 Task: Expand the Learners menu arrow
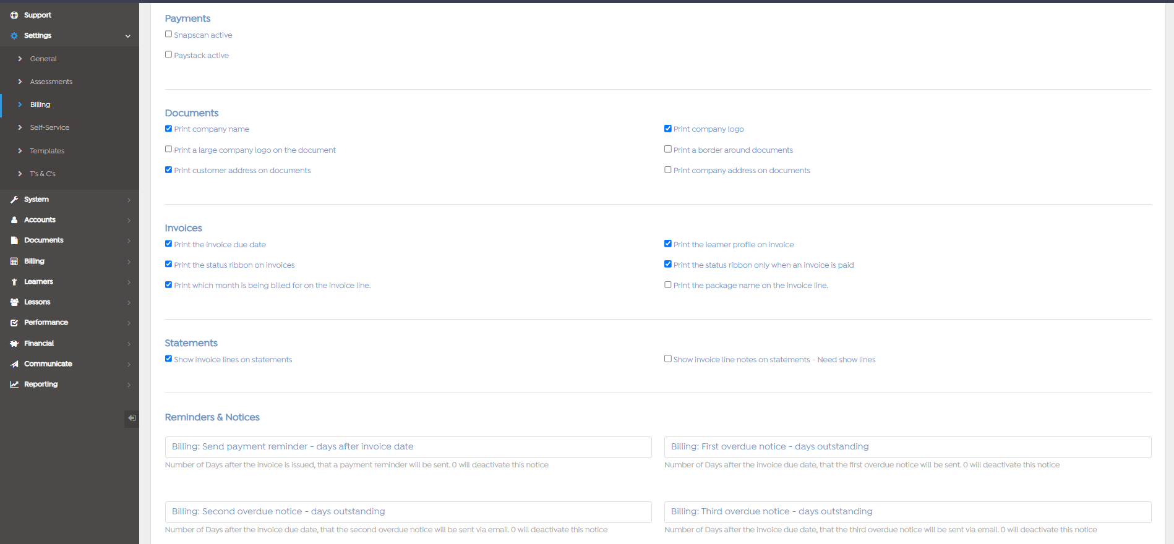pyautogui.click(x=129, y=282)
